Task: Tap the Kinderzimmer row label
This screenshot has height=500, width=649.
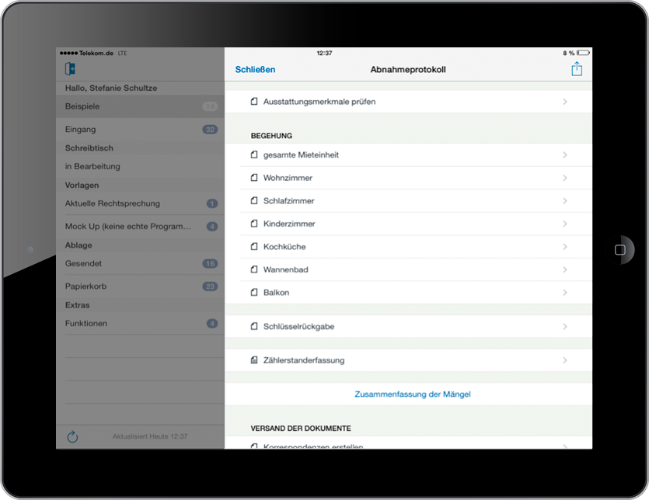Action: pos(289,224)
